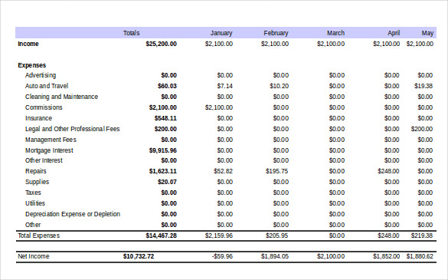This screenshot has width=448, height=280.
Task: Click May Auto and Travel $19.38
Action: click(423, 86)
